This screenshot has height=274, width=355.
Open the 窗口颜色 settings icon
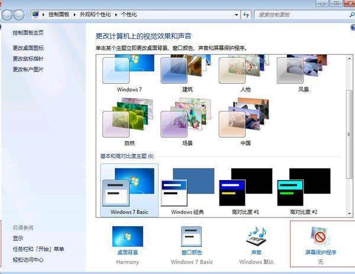click(191, 237)
